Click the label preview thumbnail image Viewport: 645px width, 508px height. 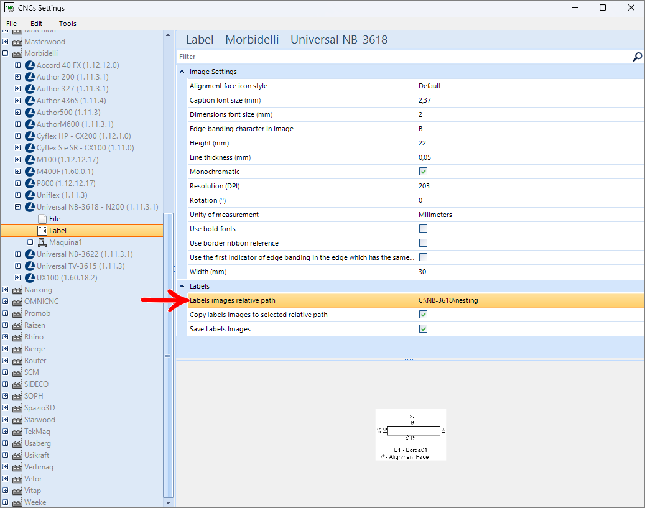411,435
